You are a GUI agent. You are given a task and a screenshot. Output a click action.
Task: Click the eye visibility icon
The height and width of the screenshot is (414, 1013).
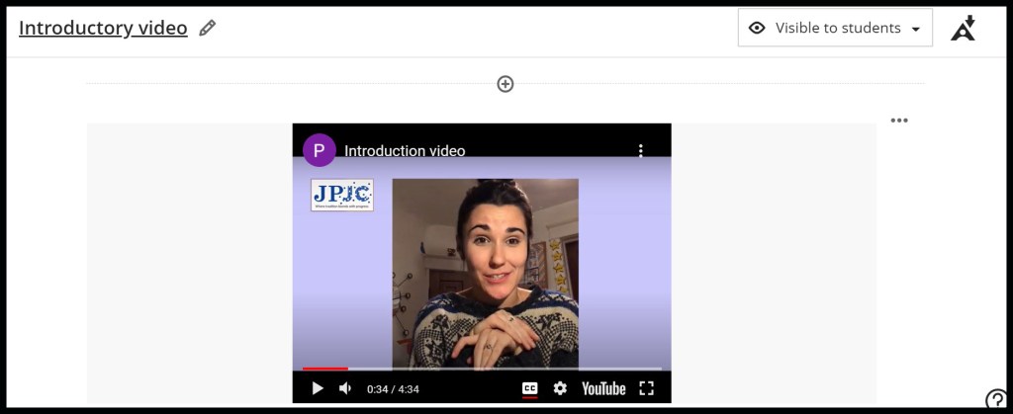[x=757, y=28]
